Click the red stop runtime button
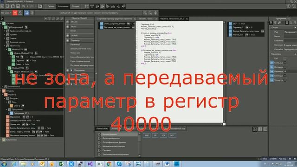 point(15,13)
